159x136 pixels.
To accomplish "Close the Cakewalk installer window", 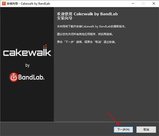I will (154, 3).
